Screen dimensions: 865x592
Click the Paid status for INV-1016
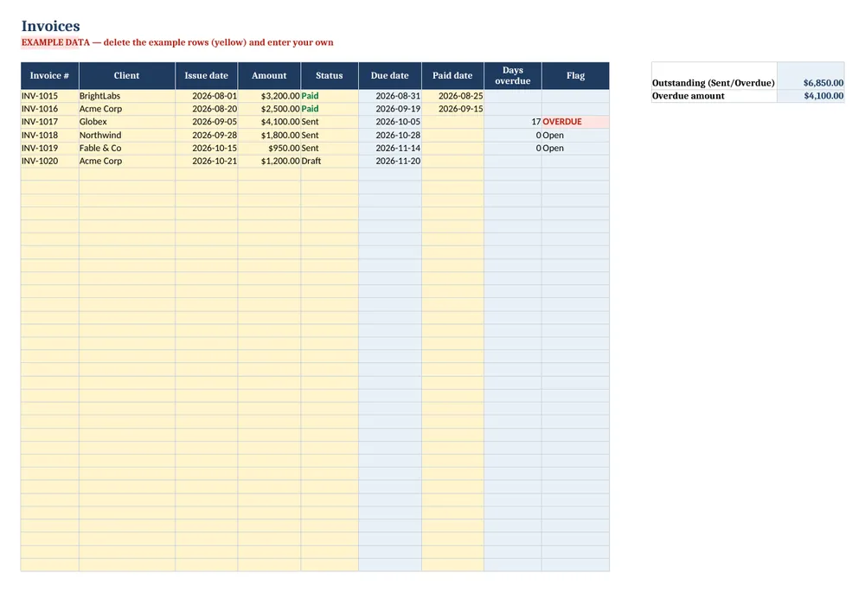[330, 109]
